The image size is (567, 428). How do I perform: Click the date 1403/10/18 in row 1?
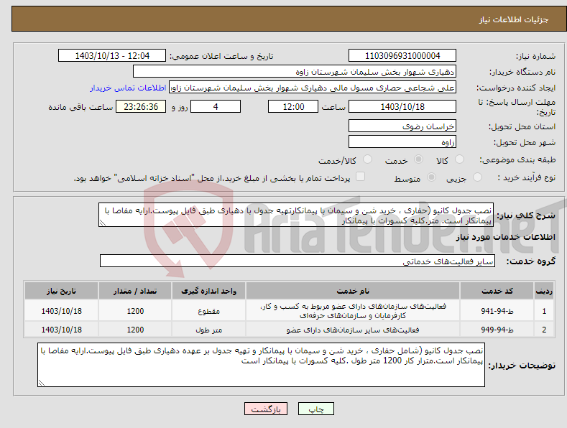click(61, 311)
